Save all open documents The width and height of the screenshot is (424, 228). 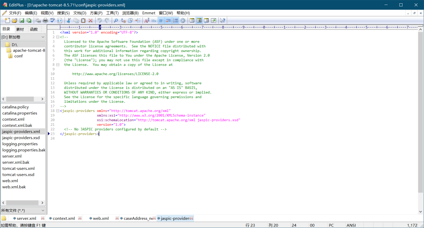point(29,20)
